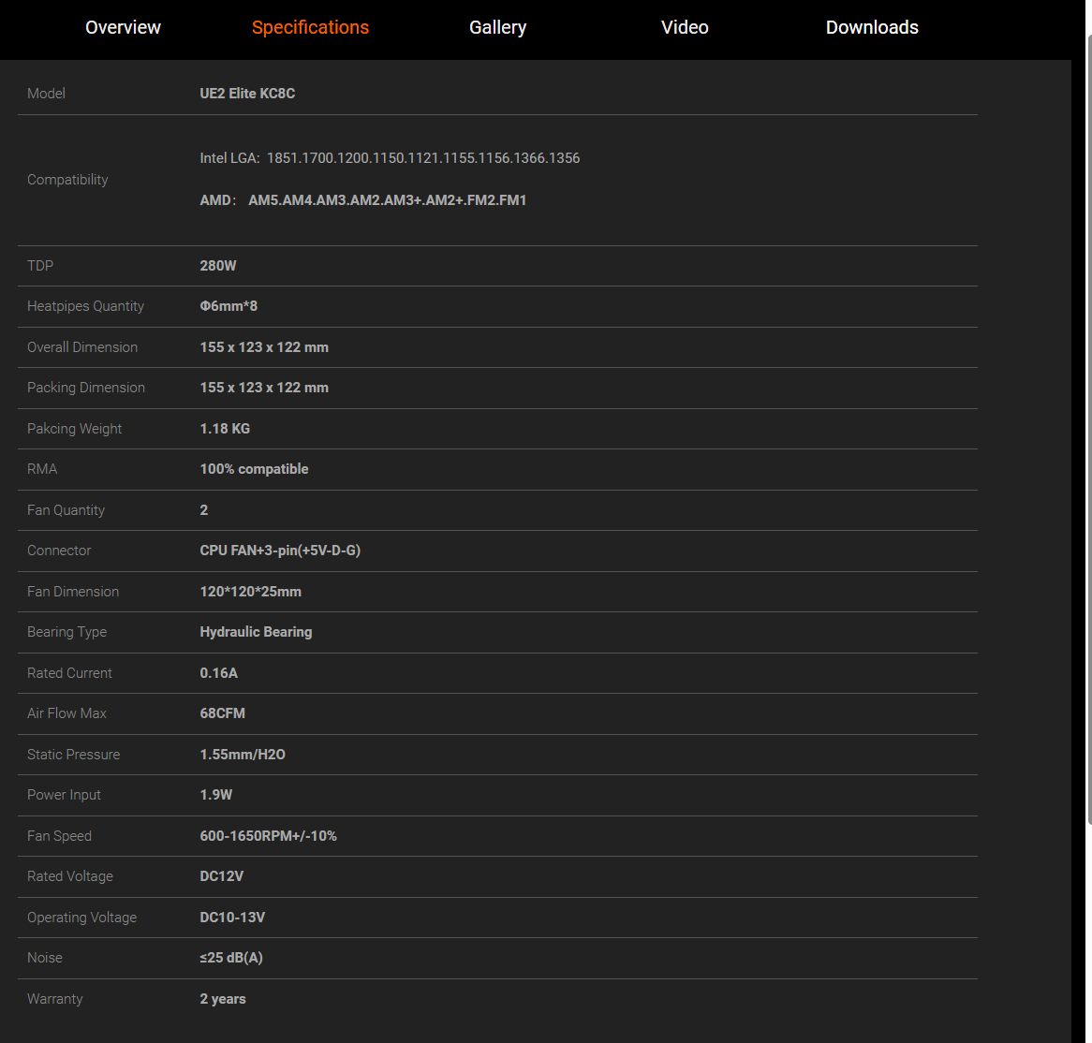Screen dimensions: 1092x1043
Task: Open the Overview tab
Action: coord(123,28)
